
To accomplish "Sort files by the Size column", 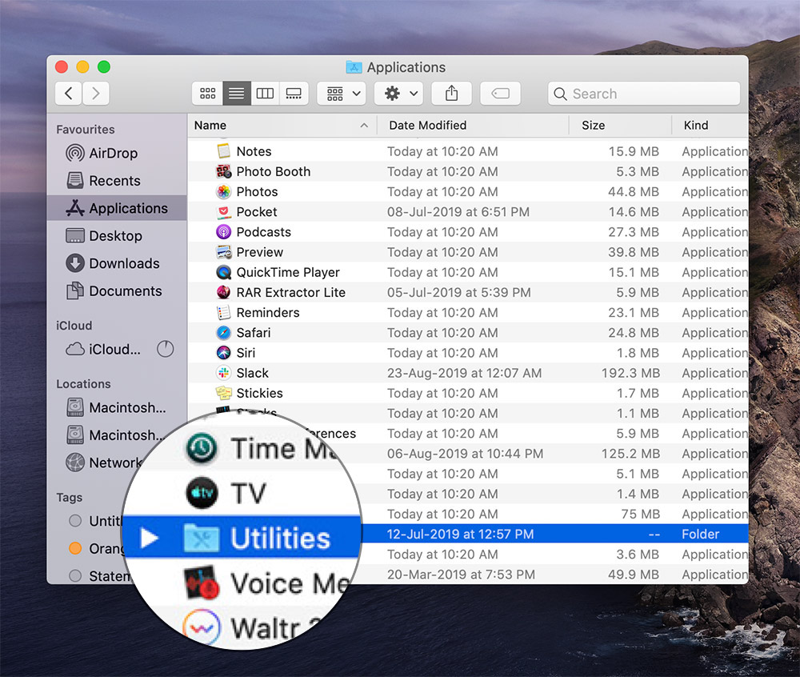I will click(594, 125).
